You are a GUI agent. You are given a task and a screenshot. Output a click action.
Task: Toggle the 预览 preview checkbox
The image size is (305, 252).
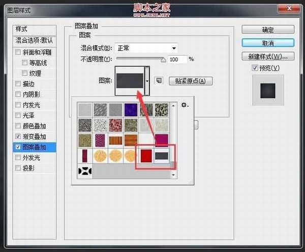(255, 68)
